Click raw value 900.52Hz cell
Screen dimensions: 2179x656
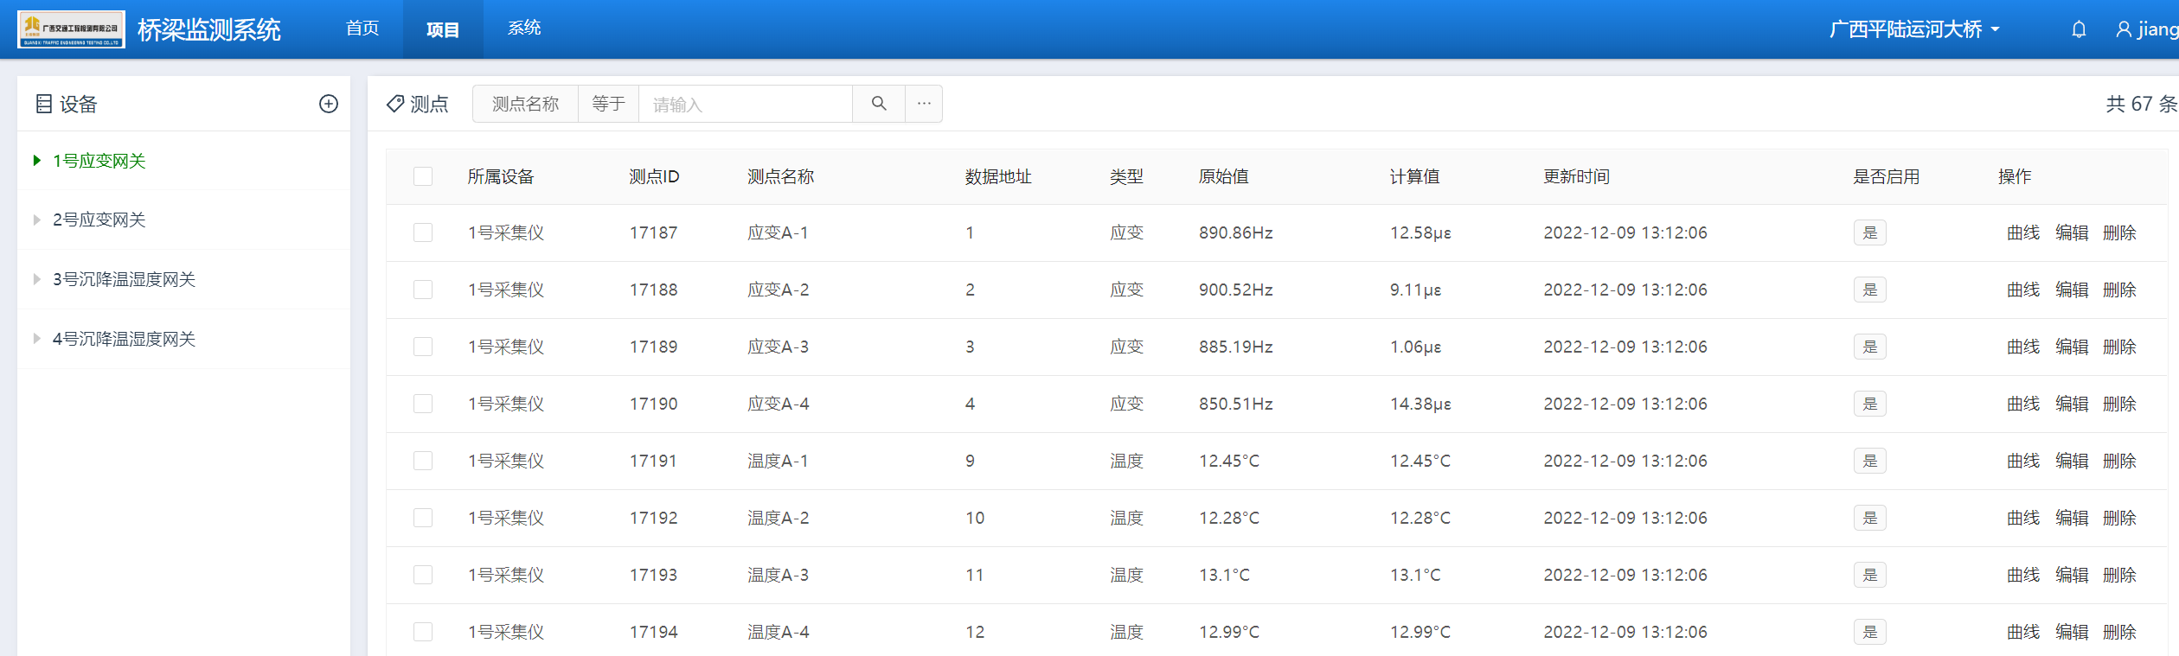pos(1235,290)
